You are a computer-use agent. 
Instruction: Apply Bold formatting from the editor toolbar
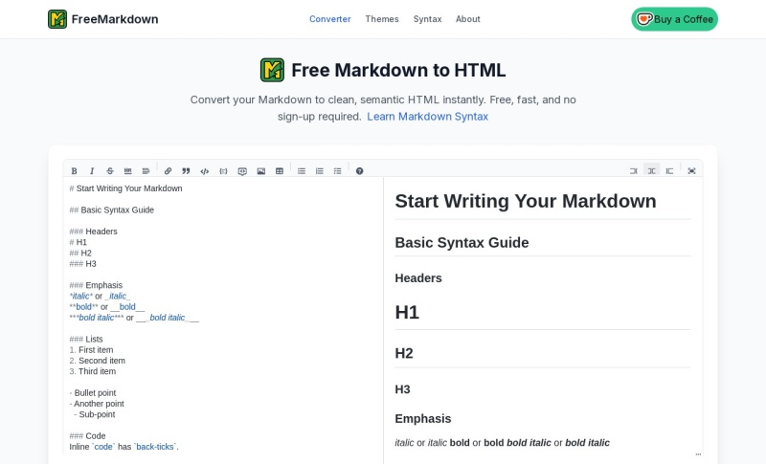(x=75, y=170)
